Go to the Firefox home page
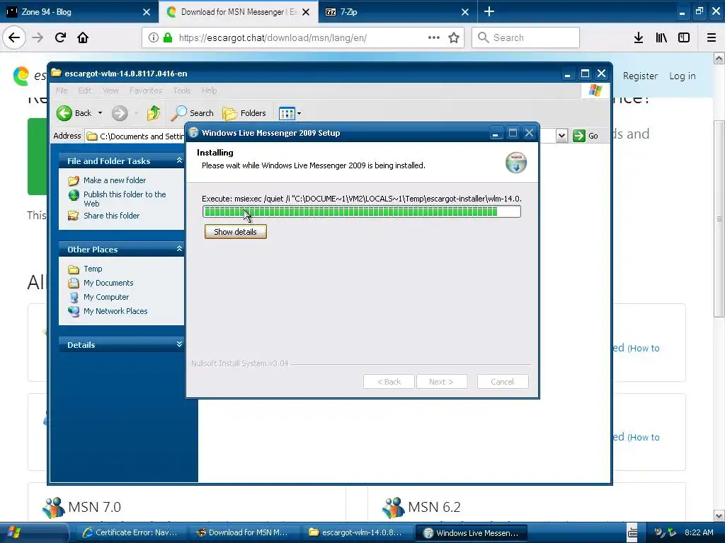Viewport: 725px width, 543px height. tap(83, 37)
